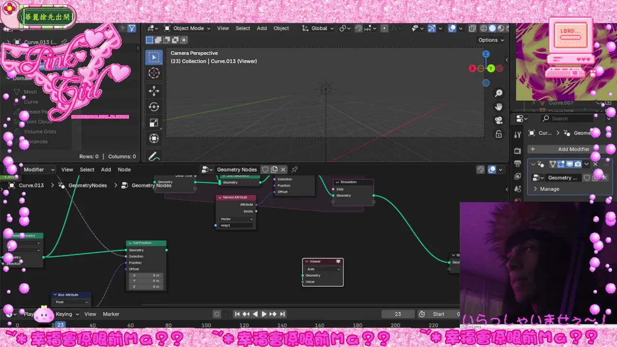Viewport: 617px width, 347px height.
Task: Duplicate the Geometry Nodes node group
Action: (274, 170)
